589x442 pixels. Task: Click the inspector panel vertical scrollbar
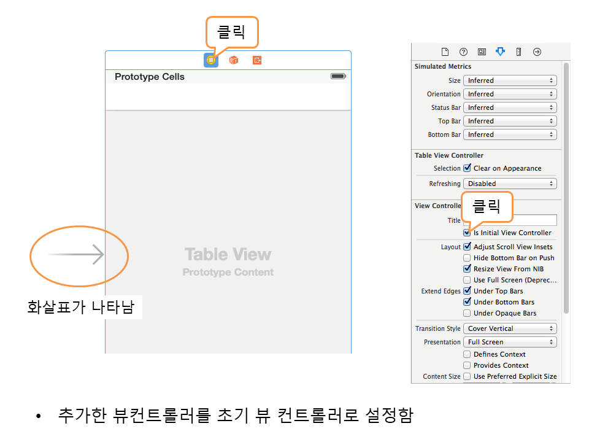click(566, 184)
